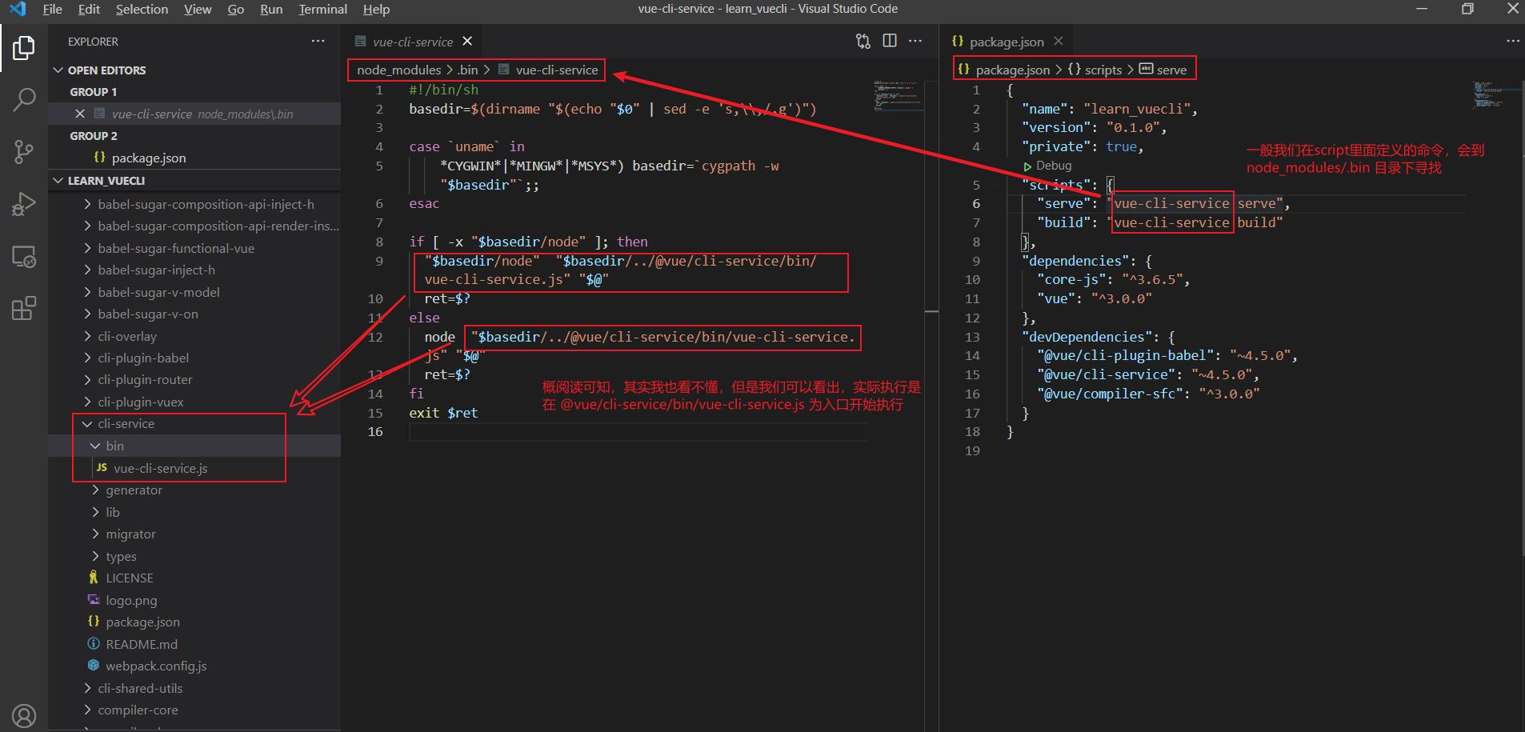The height and width of the screenshot is (732, 1525).
Task: Open Explorer panel more actions menu
Action: click(318, 41)
